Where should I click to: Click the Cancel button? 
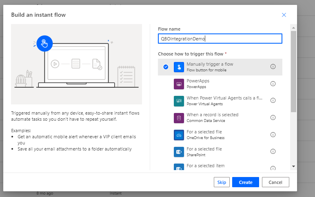click(275, 182)
